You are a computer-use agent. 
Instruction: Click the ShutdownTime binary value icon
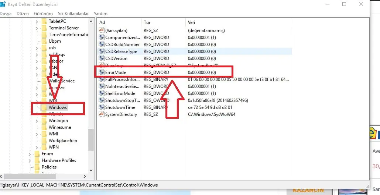[102, 107]
